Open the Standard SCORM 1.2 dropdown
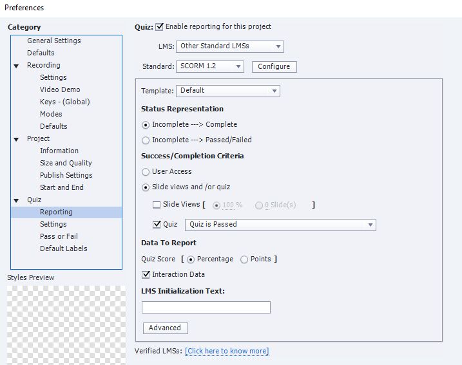The image size is (462, 365). 211,66
